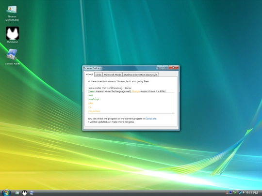
Task: Switch to the Links tab
Action: (98, 75)
